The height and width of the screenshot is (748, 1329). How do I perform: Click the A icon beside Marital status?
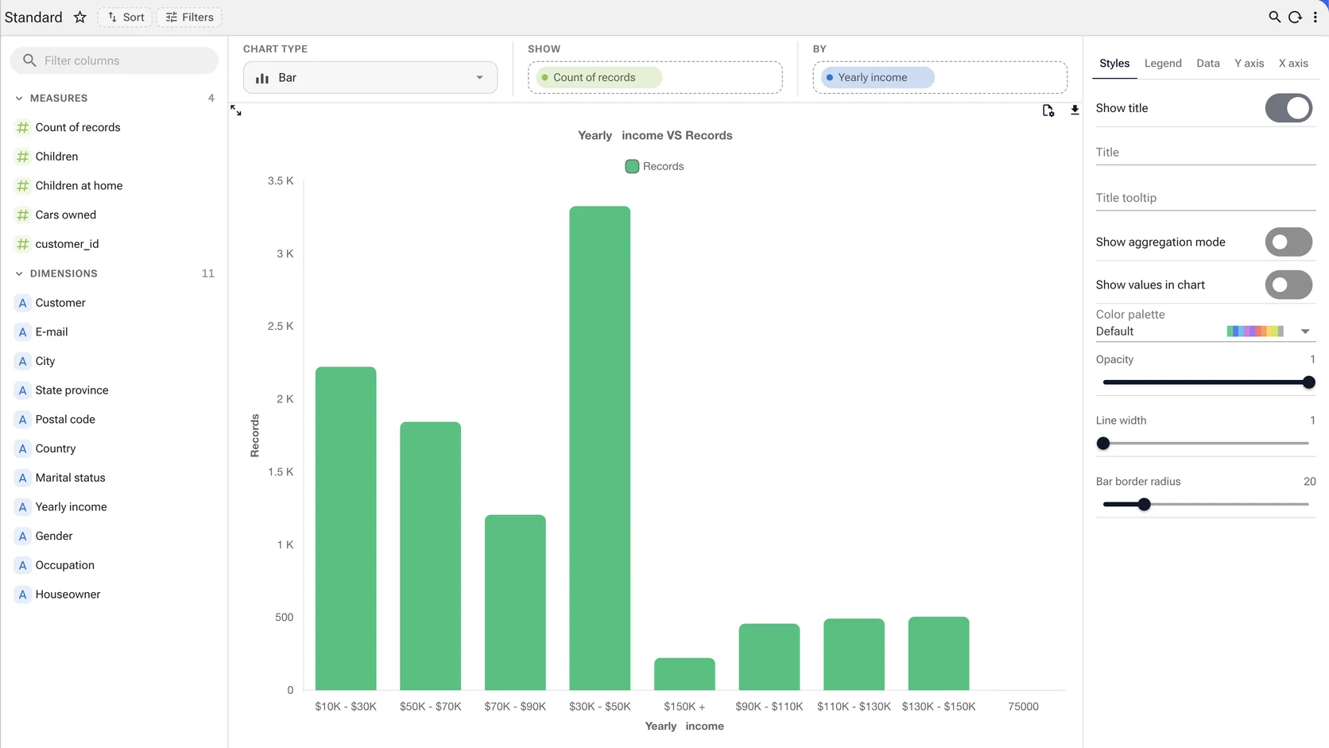click(22, 478)
